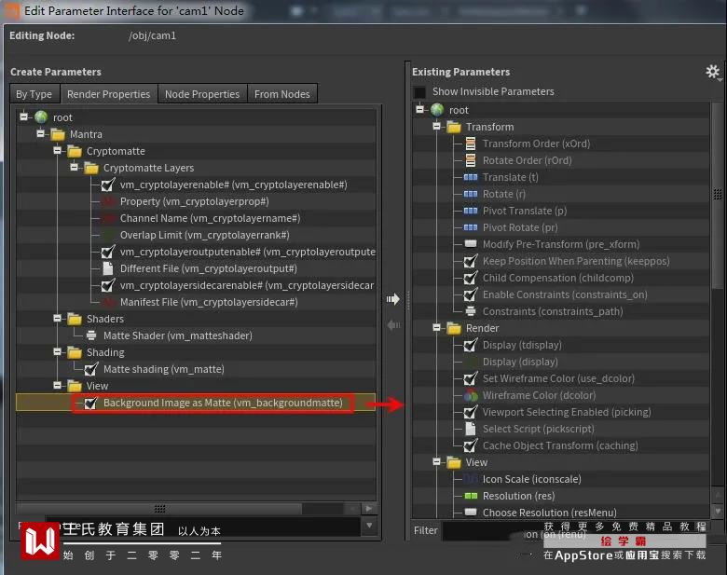Click the right arrow to add parameter
Image resolution: width=727 pixels, height=575 pixels.
pos(392,299)
